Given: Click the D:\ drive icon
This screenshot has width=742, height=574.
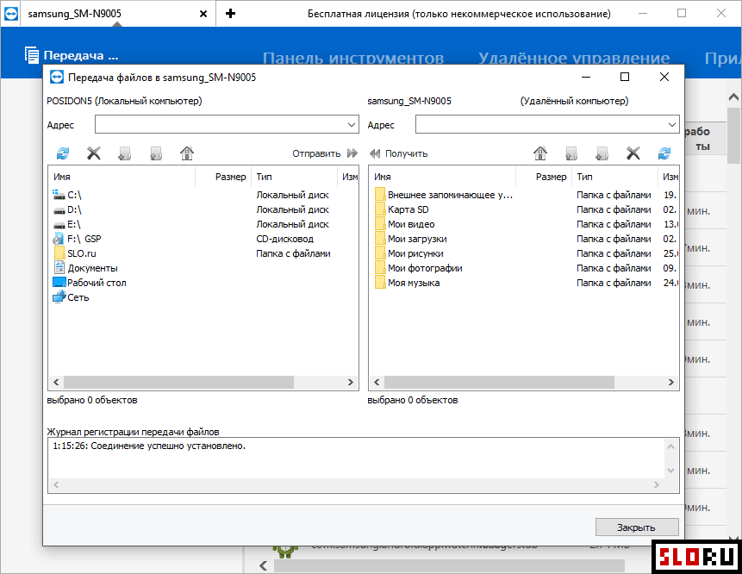Looking at the screenshot, I should [59, 209].
